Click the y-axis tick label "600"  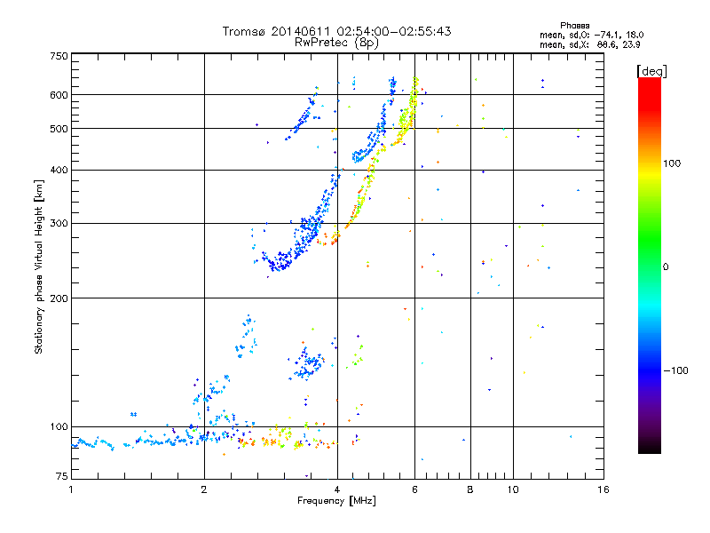pyautogui.click(x=59, y=95)
